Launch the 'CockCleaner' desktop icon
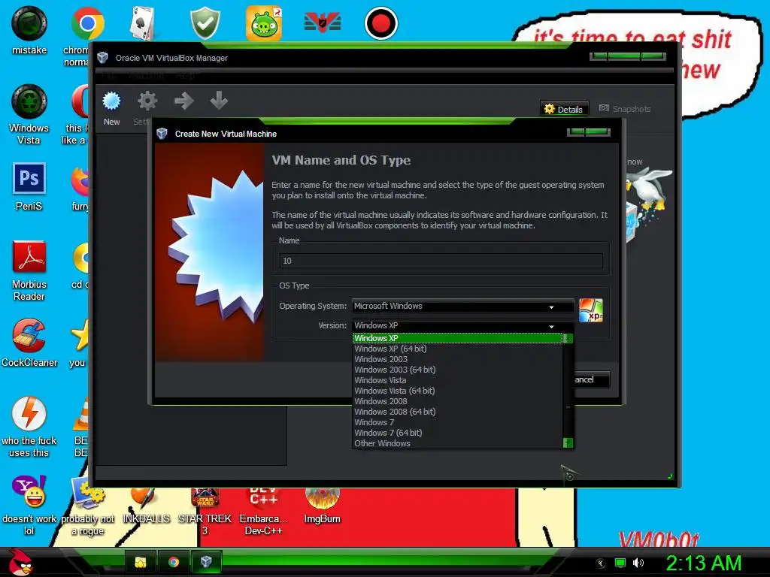 point(29,336)
